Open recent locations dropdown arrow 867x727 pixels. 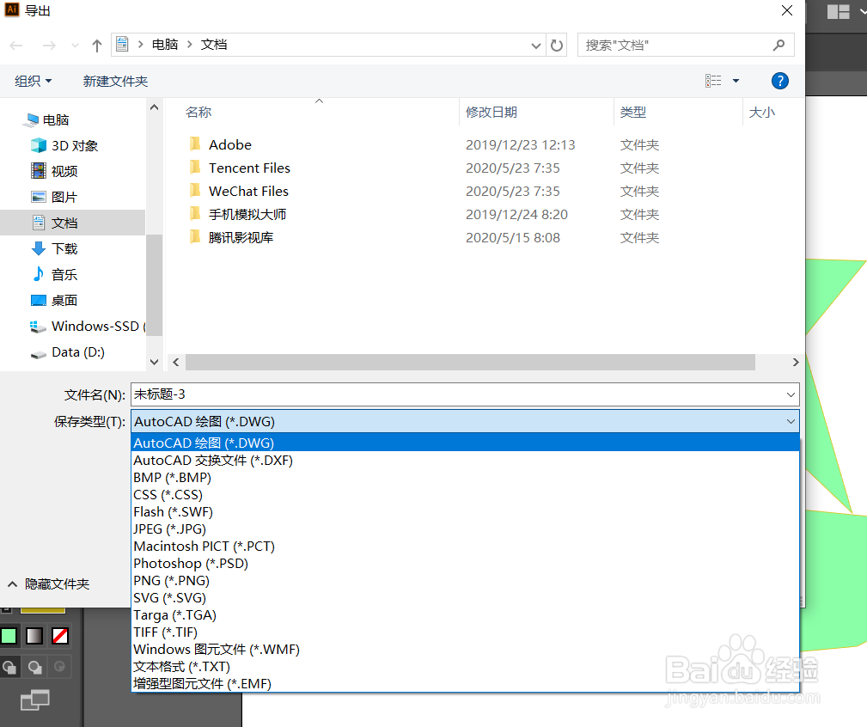(75, 46)
